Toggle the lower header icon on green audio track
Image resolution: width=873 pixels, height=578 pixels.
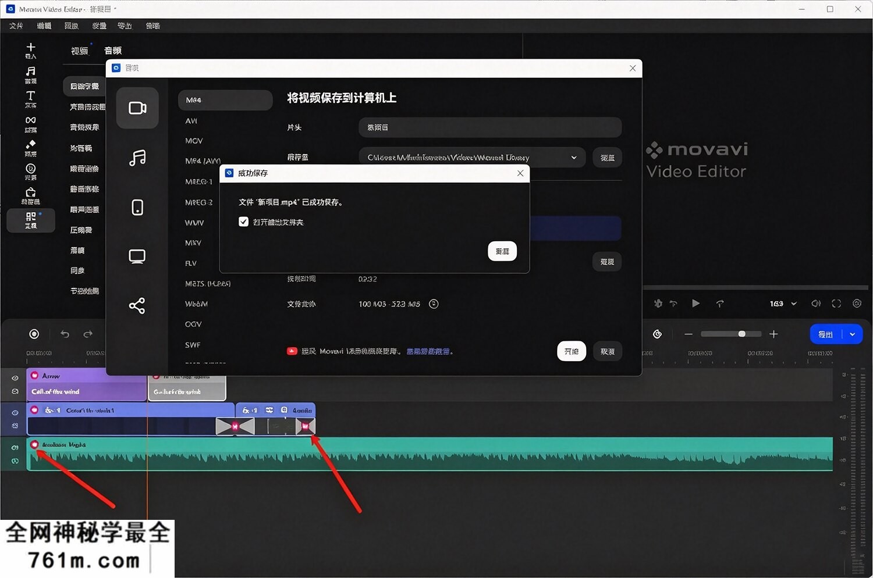click(x=15, y=461)
